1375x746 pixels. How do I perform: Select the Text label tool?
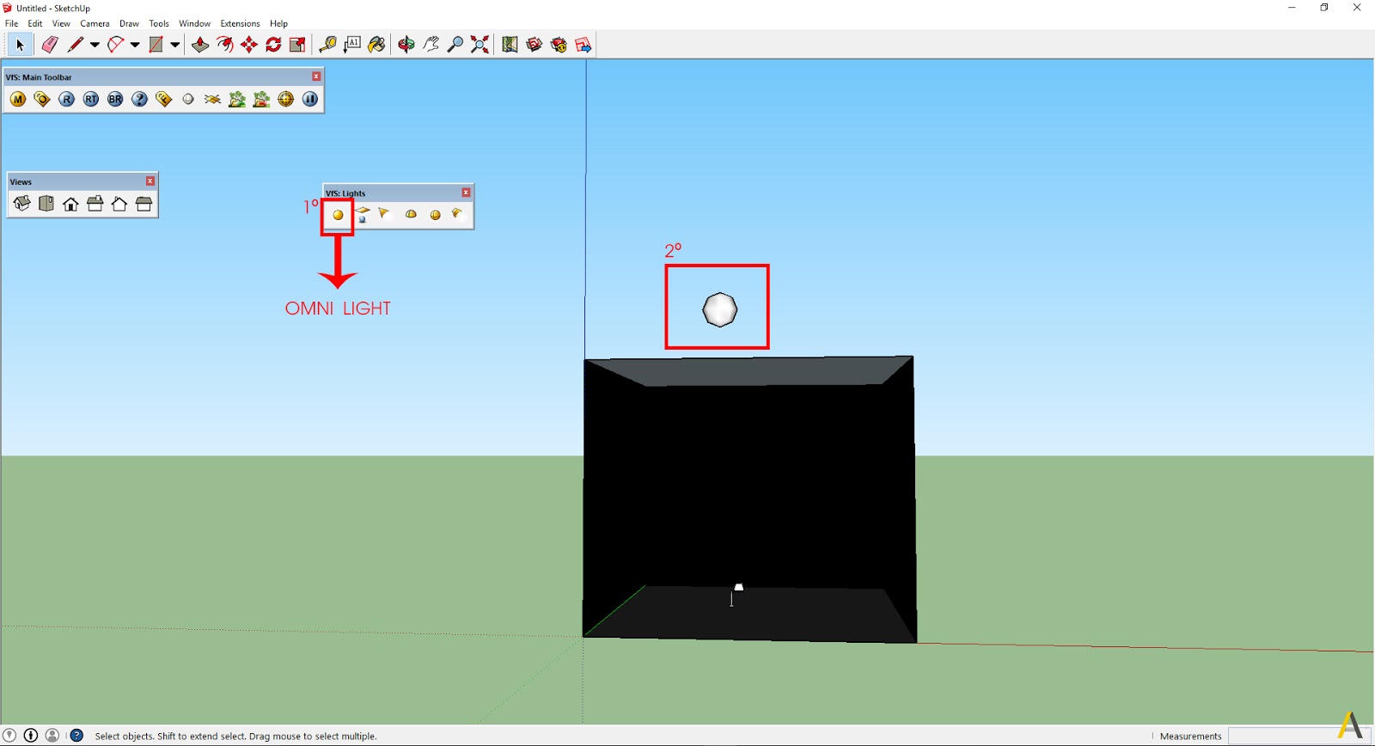pos(352,45)
